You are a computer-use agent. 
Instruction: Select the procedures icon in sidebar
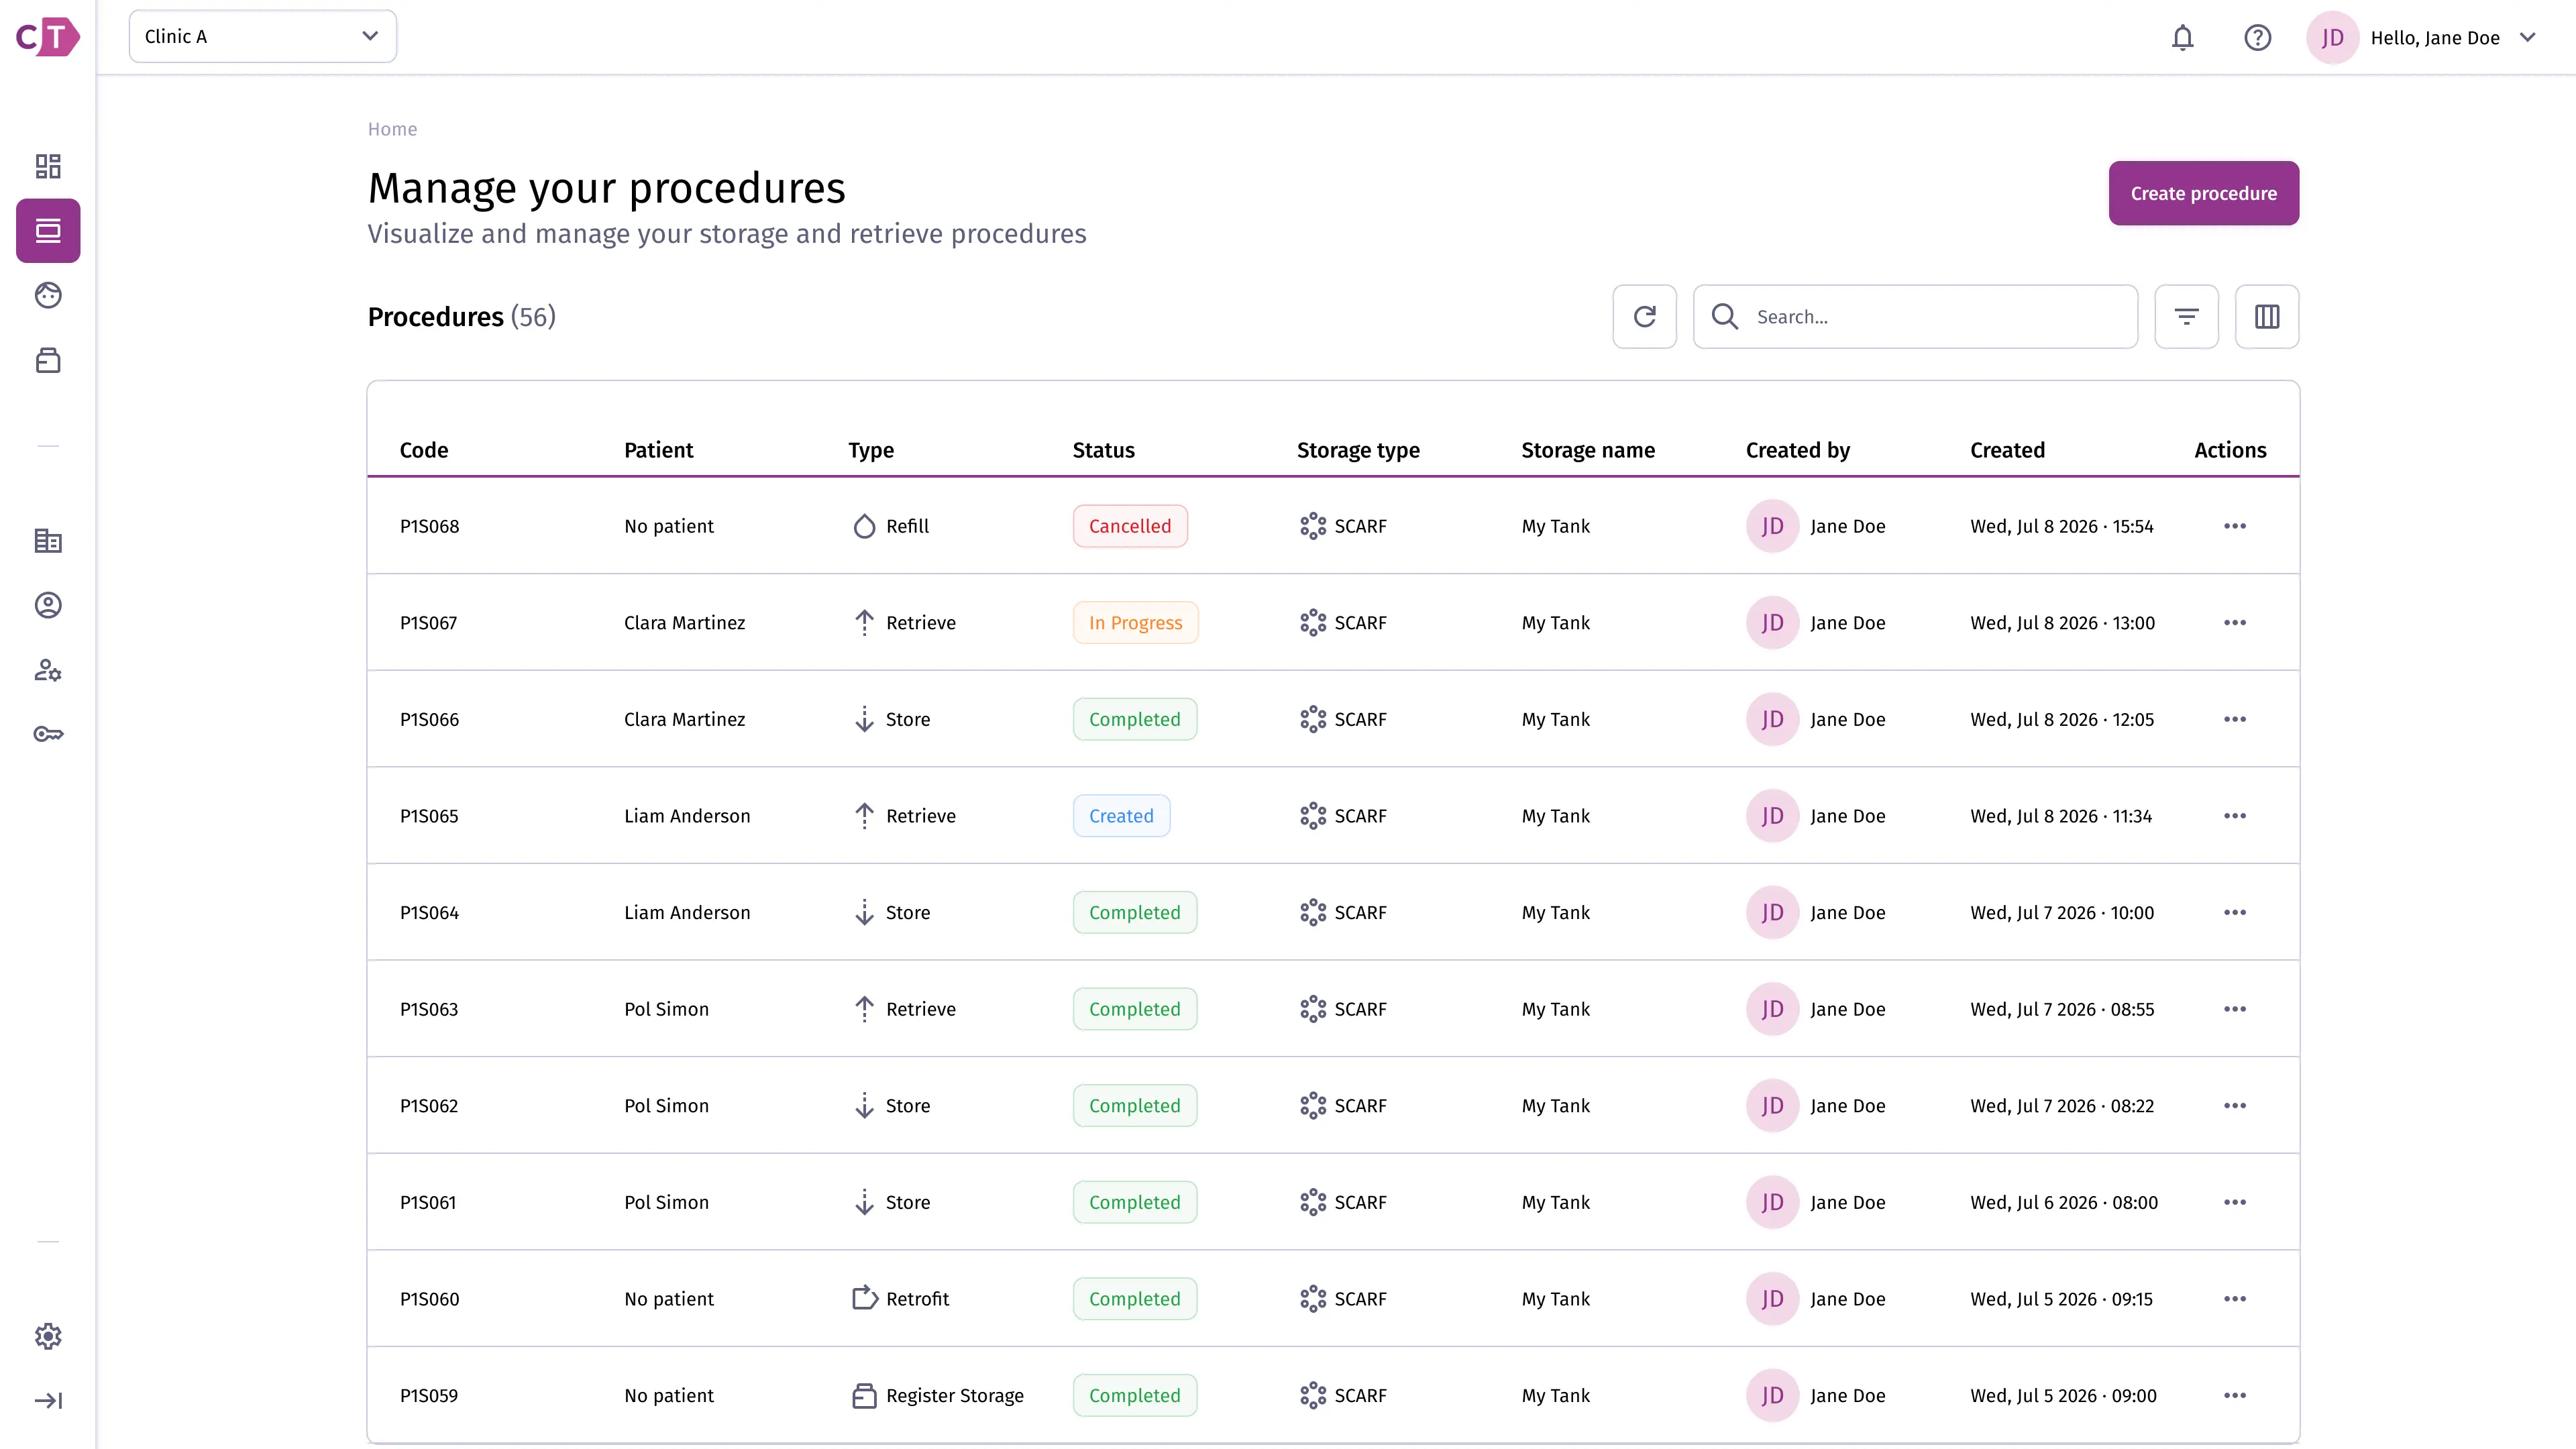tap(48, 231)
